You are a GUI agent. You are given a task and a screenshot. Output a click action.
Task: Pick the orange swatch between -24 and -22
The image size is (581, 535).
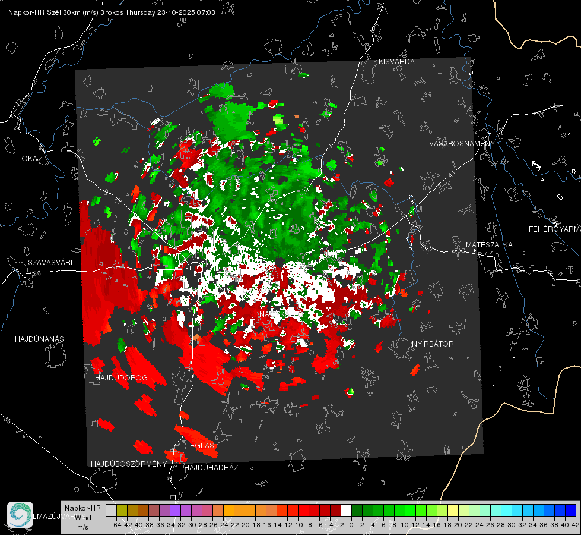(228, 510)
